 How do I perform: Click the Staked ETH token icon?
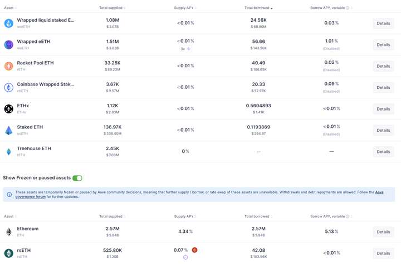(9, 131)
